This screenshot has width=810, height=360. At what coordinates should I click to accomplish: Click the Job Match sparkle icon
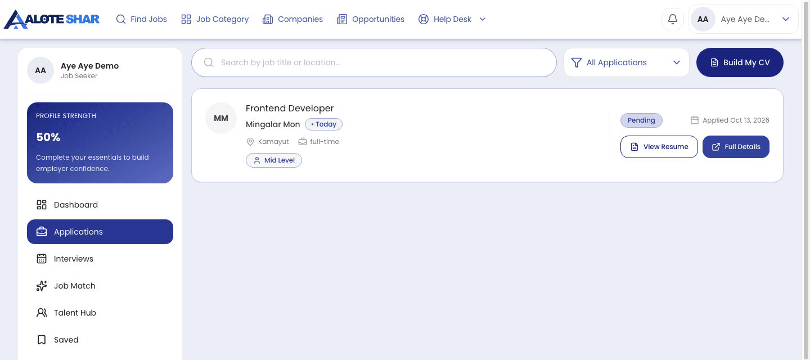[x=42, y=286]
